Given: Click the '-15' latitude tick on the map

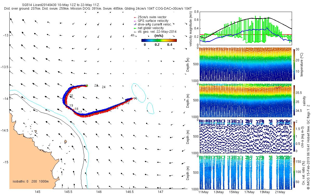Looking at the screenshot, I should click(x=6, y=162).
